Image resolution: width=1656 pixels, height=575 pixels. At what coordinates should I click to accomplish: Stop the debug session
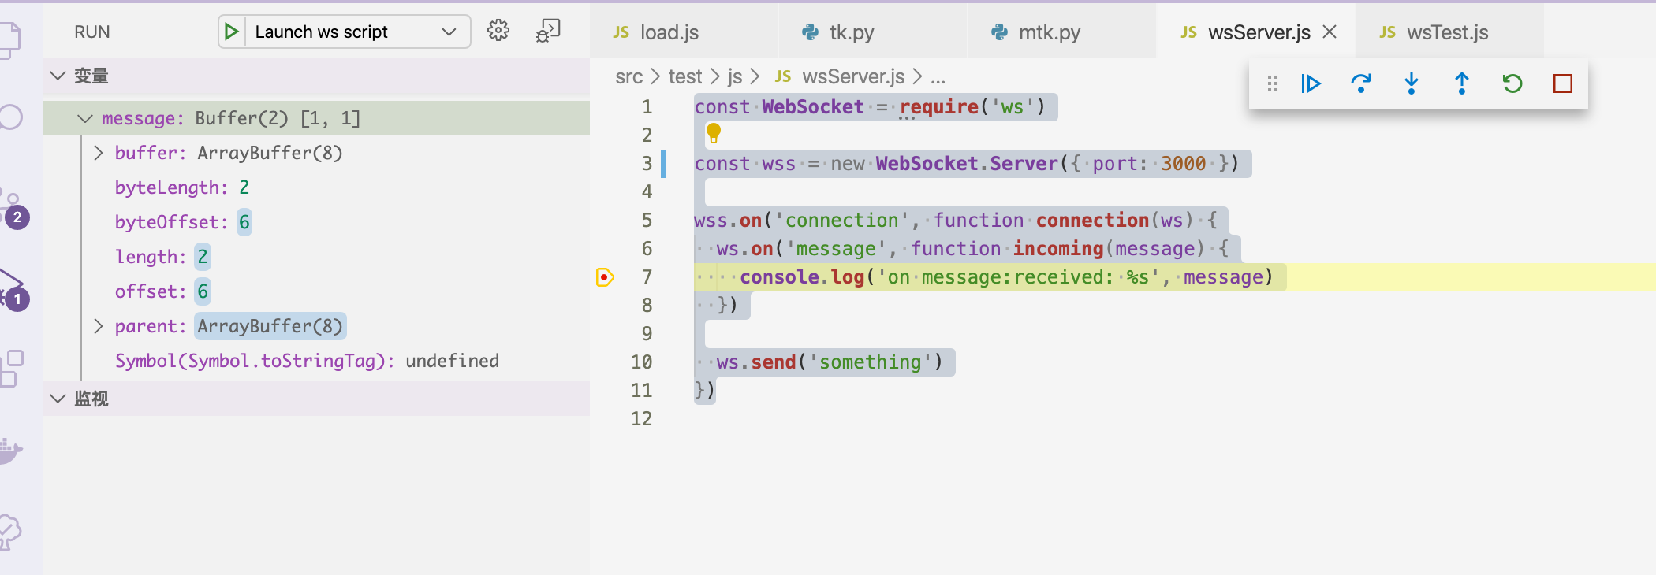coord(1562,83)
